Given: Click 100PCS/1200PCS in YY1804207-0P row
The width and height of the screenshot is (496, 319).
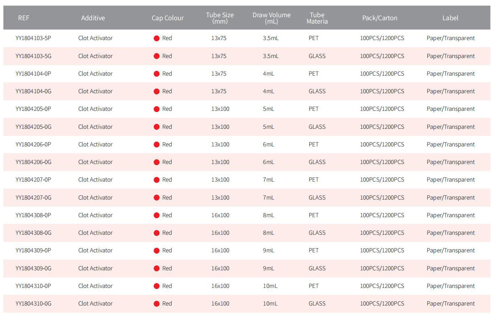Looking at the screenshot, I should tap(382, 180).
